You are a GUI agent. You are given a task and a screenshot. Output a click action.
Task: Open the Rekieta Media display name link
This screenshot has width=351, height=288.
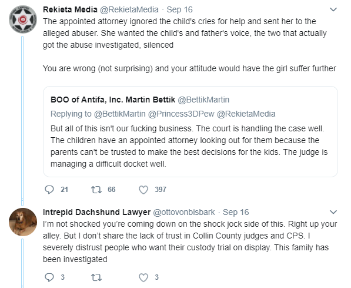click(70, 9)
